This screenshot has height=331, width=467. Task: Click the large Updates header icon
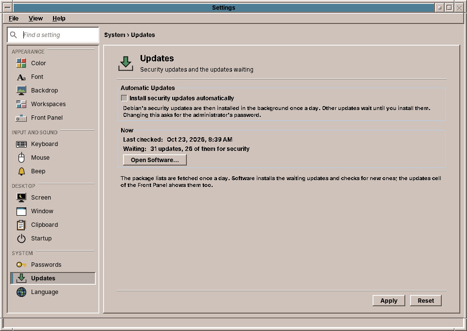[126, 63]
